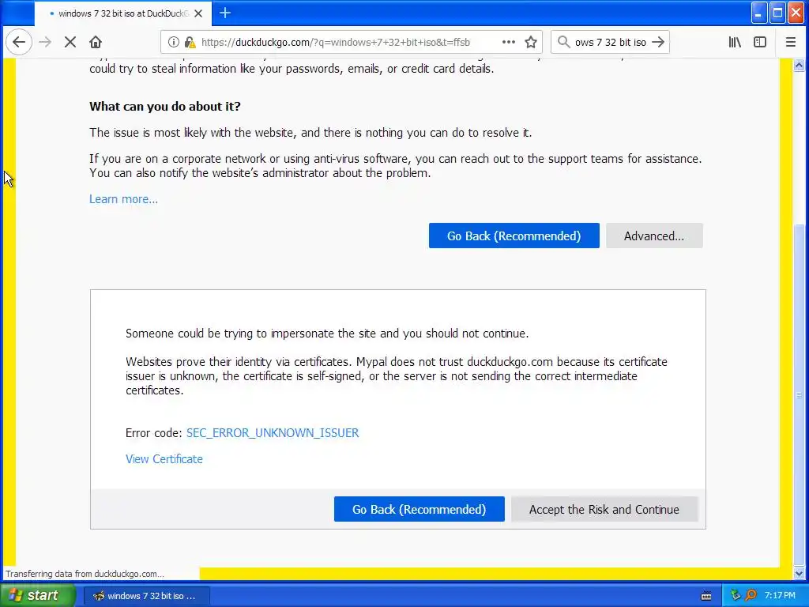Click into the search box text 'ows 7 32 bit iso'

click(x=611, y=43)
